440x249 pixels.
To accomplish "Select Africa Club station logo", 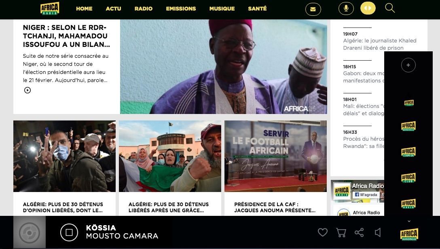I will [408, 178].
